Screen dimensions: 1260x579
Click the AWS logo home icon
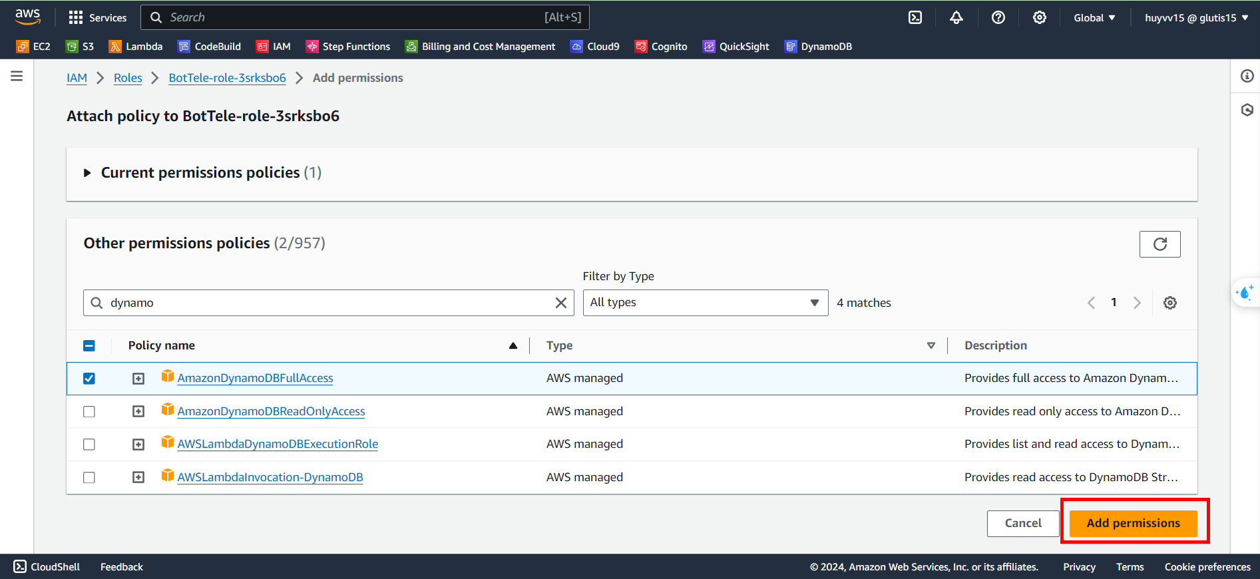click(28, 17)
